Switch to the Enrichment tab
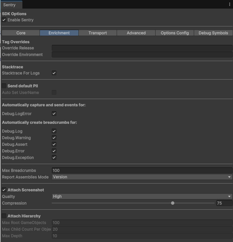The image size is (233, 242). (59, 33)
